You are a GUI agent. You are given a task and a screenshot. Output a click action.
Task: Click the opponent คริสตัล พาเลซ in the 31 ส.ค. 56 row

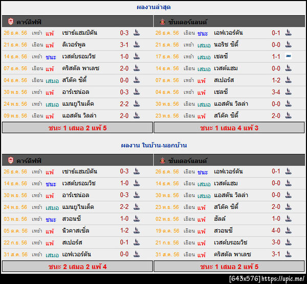232,254
